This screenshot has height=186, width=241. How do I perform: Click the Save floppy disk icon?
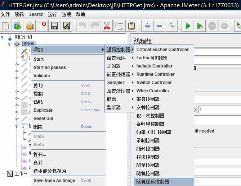[x=54, y=26]
